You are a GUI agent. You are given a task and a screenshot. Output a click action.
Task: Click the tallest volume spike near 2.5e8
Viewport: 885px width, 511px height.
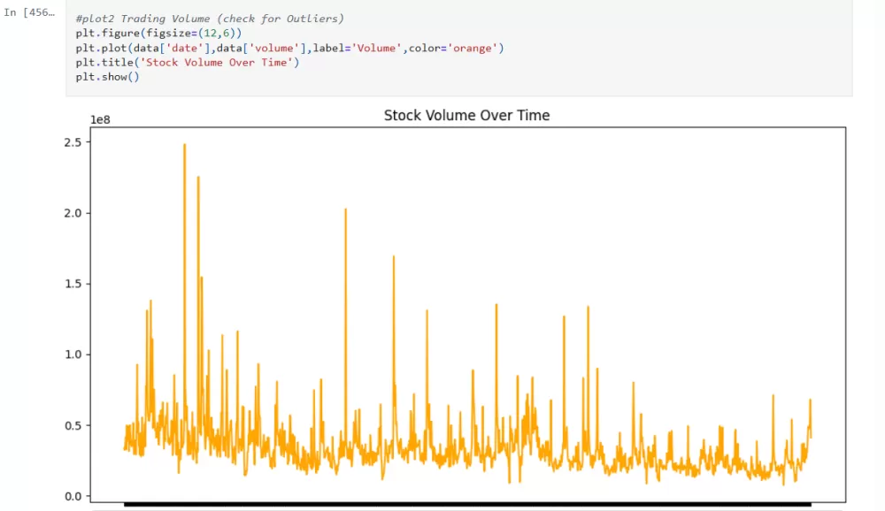(x=185, y=144)
